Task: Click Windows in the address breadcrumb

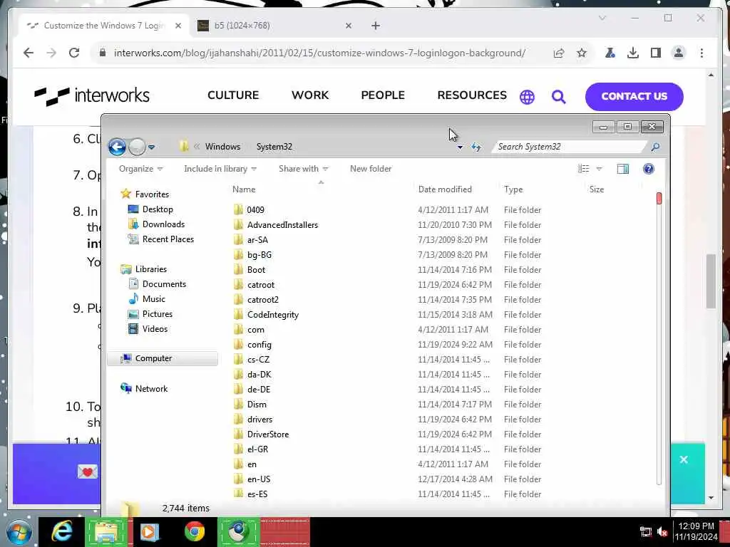Action: pyautogui.click(x=222, y=147)
